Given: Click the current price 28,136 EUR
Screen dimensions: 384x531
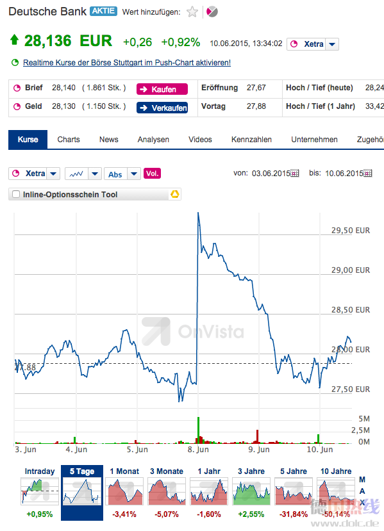Looking at the screenshot, I should coord(68,40).
